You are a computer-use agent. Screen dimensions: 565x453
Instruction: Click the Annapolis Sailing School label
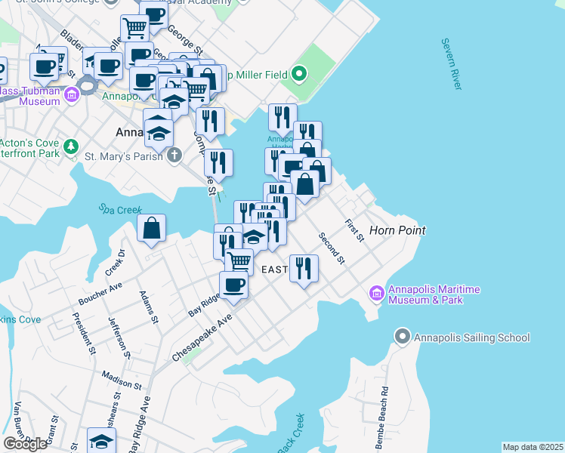coord(471,337)
